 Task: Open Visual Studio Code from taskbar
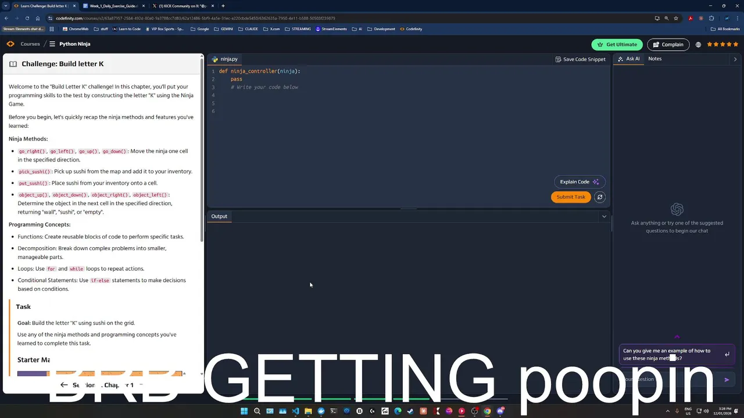[295, 411]
